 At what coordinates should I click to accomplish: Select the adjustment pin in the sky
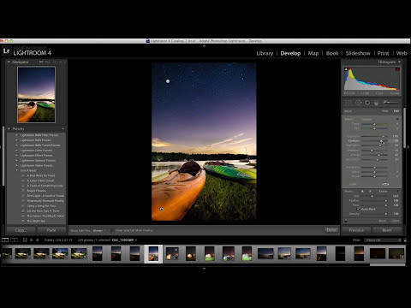click(x=168, y=81)
